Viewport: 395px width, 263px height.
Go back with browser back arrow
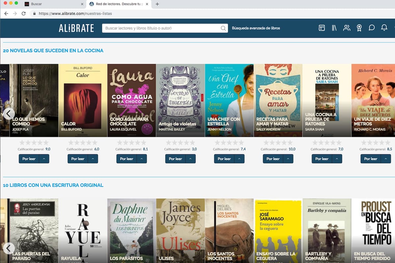[x=6, y=13]
